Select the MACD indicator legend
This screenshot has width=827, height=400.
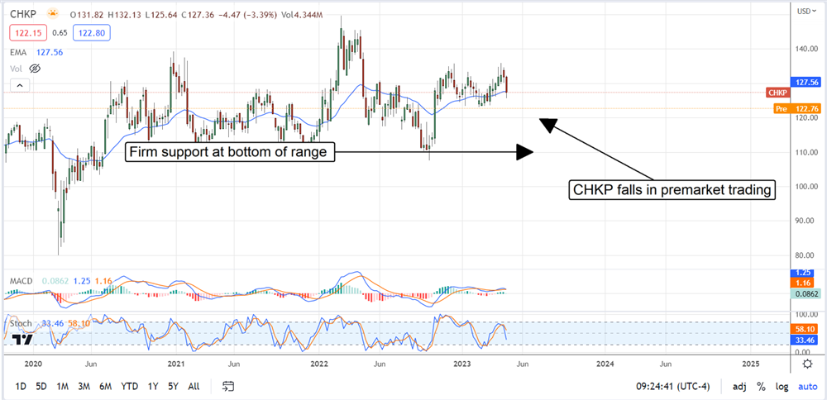tap(22, 282)
